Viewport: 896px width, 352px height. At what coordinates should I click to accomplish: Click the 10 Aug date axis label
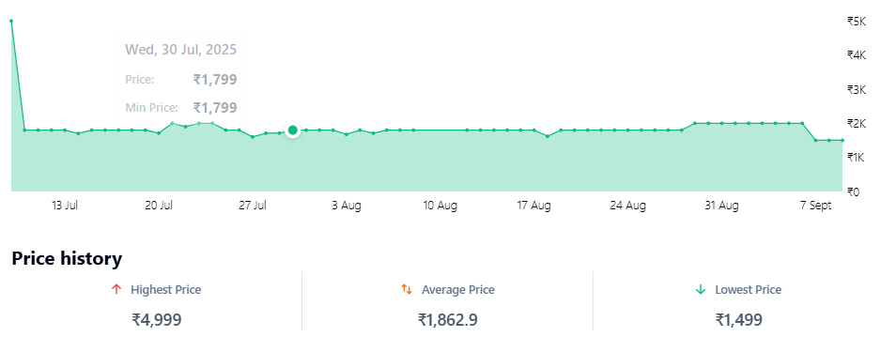pos(440,206)
